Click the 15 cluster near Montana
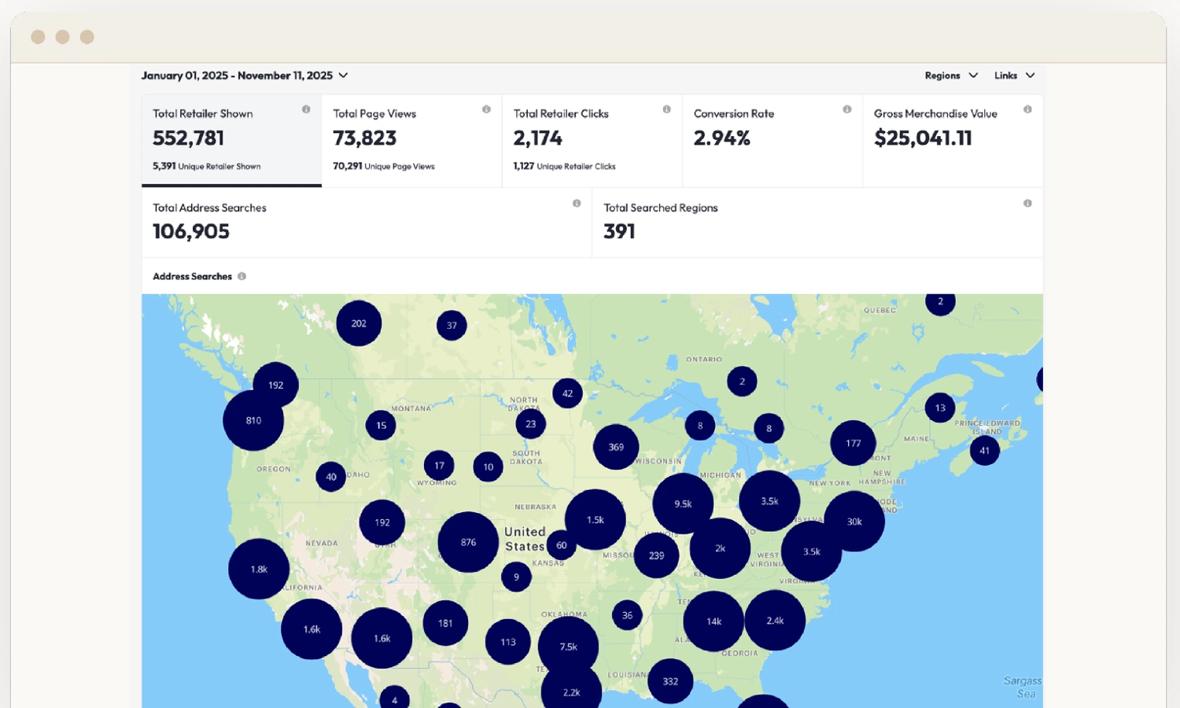Screen dimensions: 1180x708 click(381, 426)
